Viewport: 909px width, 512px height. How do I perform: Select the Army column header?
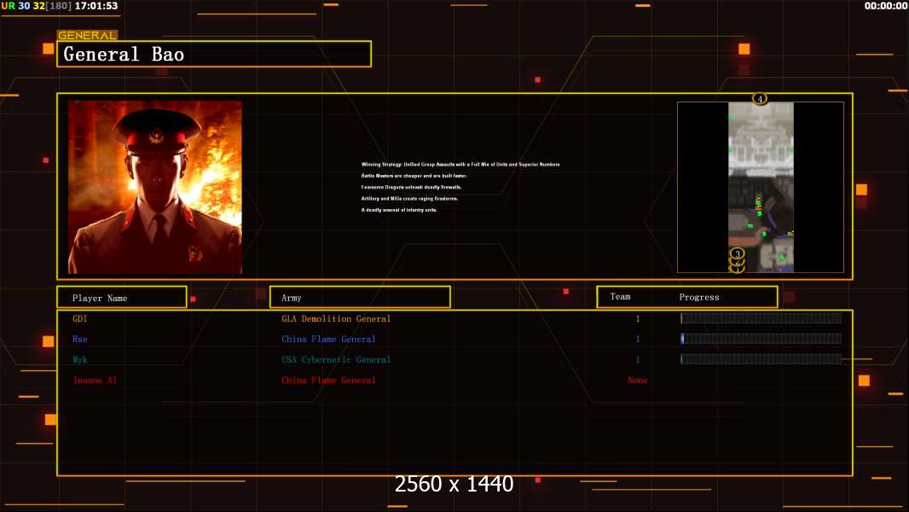tap(360, 297)
